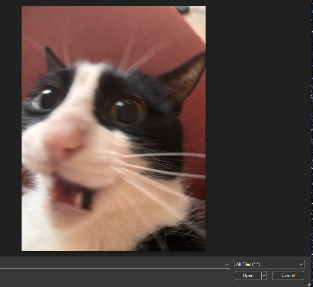Click the dialog resize grip corner
The image size is (313, 287).
coord(309,285)
